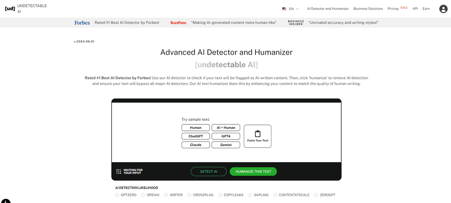Open Business Solutions menu item

click(x=368, y=9)
